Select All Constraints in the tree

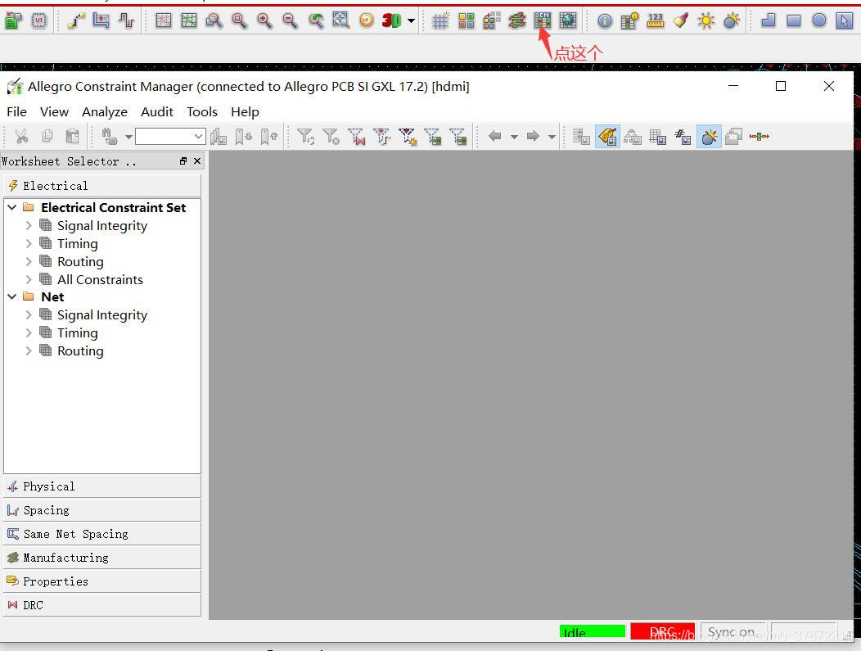click(100, 279)
